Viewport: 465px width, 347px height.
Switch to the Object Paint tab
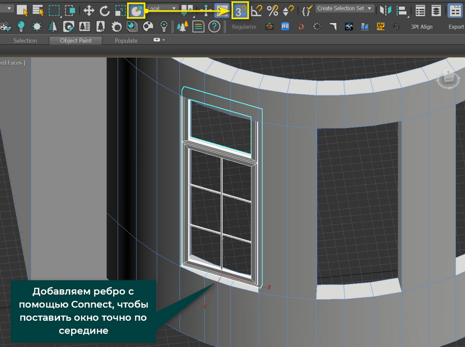point(75,41)
